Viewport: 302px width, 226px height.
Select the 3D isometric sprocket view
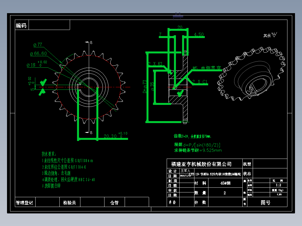251,74
